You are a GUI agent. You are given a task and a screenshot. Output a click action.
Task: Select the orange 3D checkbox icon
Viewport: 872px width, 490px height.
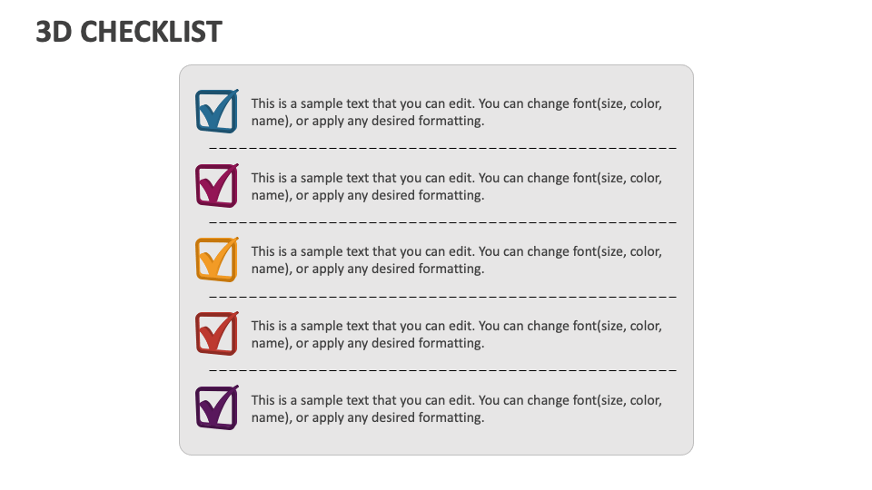tap(217, 260)
